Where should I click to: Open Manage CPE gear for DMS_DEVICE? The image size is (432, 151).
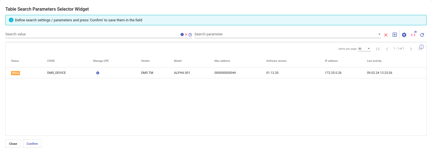point(98,73)
